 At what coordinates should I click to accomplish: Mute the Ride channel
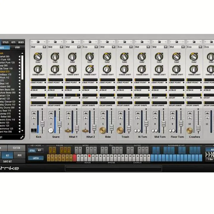[x=103, y=113]
